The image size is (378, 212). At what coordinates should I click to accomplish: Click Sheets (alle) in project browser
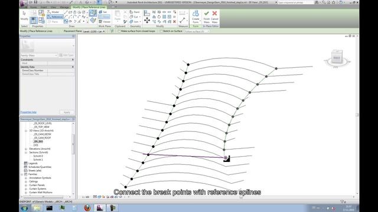[x=35, y=171]
